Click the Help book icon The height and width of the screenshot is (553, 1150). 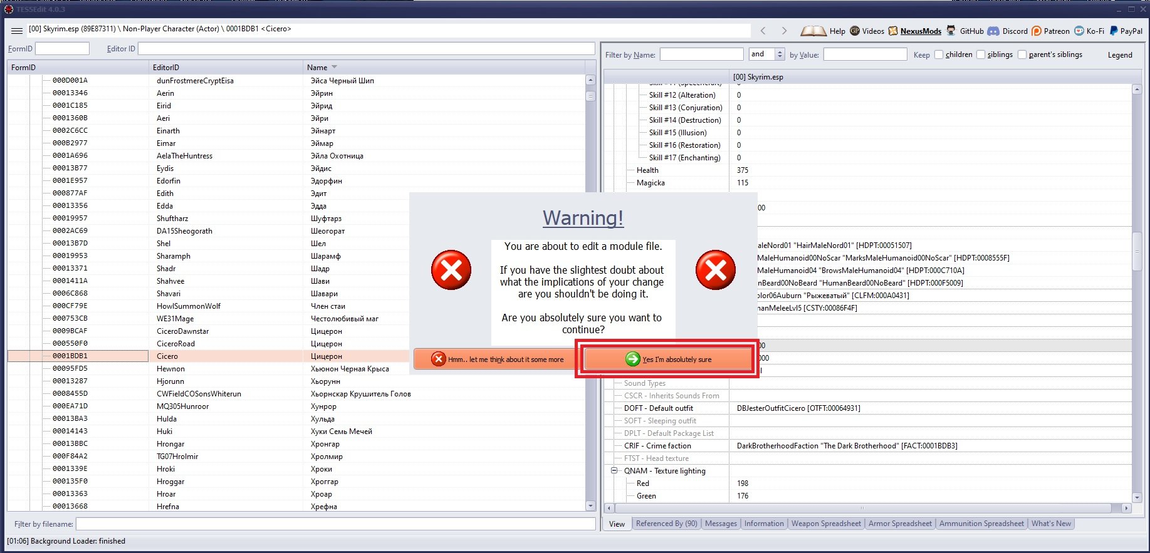[x=813, y=31]
